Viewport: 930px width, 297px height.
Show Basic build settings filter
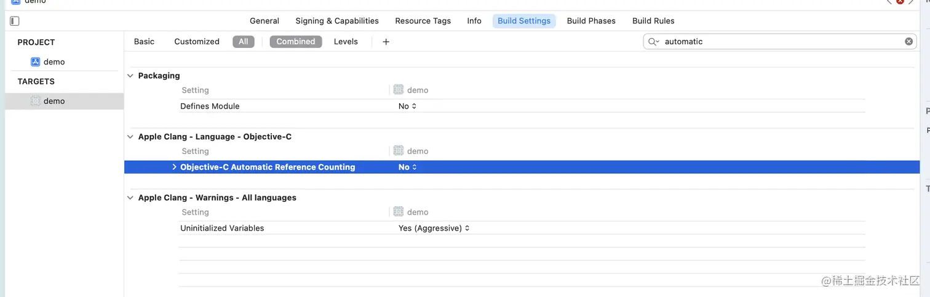(144, 42)
